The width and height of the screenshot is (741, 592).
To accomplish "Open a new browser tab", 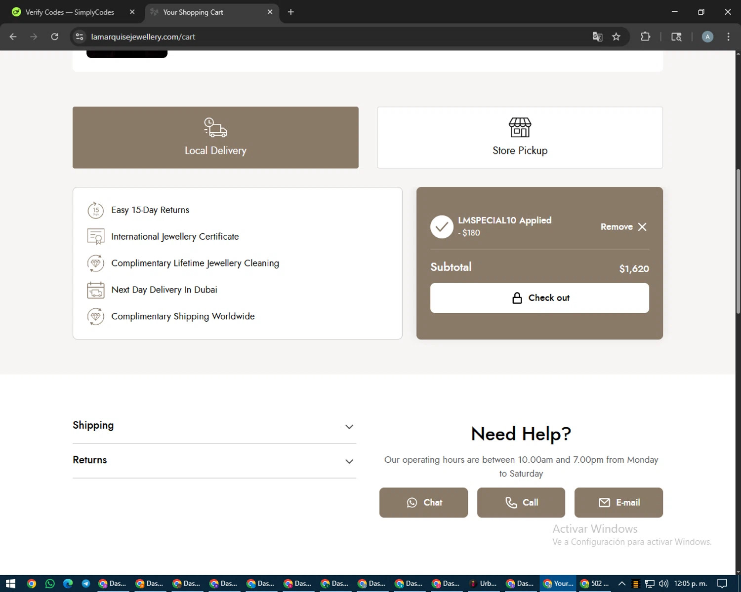I will point(290,12).
